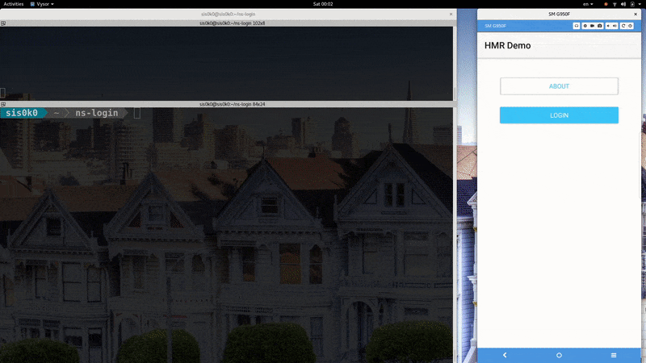
Task: Click the headset icon in Vysor toolbar
Action: 577,26
